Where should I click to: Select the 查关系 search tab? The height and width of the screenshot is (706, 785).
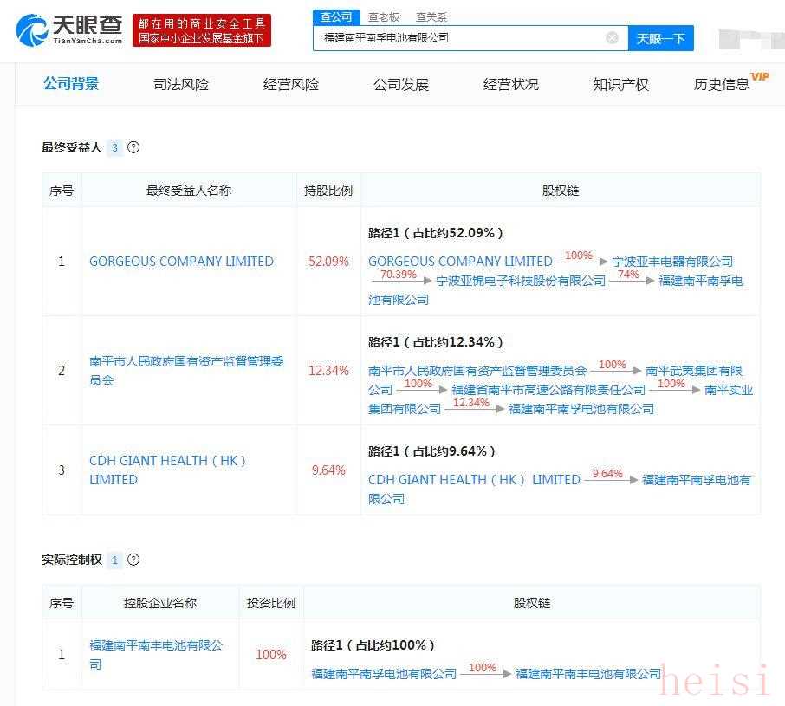[431, 17]
